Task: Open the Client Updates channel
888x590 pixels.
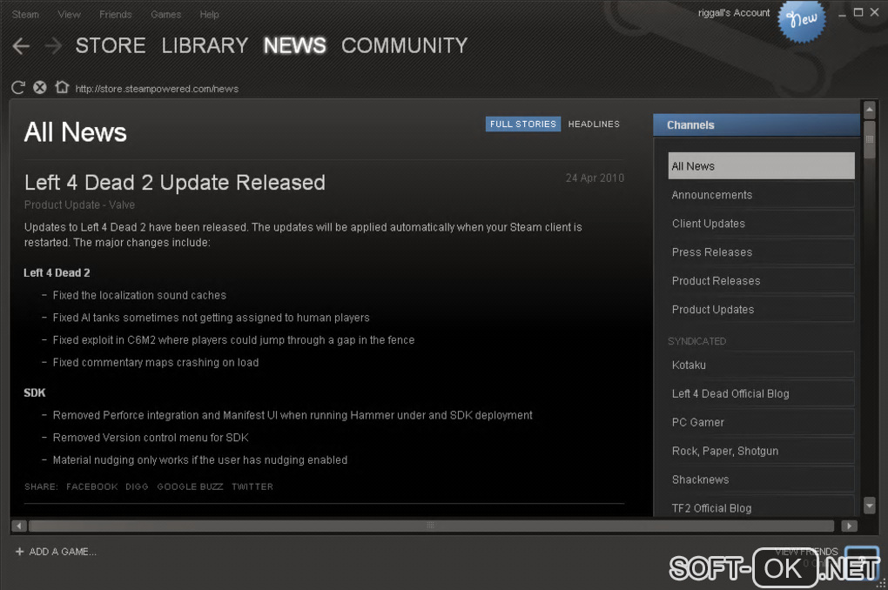Action: tap(761, 224)
